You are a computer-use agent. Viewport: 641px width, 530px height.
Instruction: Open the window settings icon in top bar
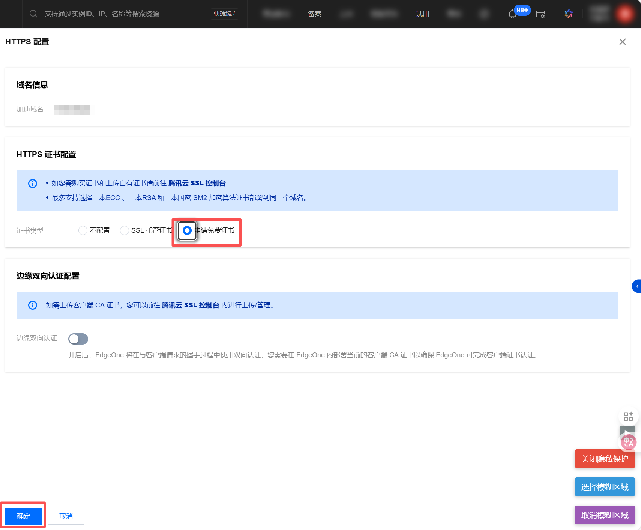(x=540, y=14)
